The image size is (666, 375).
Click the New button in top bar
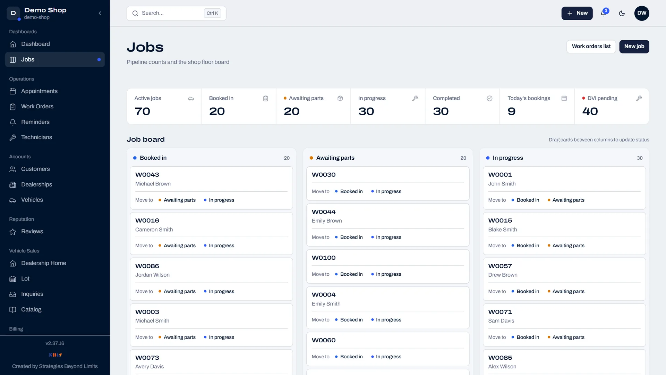coord(577,13)
